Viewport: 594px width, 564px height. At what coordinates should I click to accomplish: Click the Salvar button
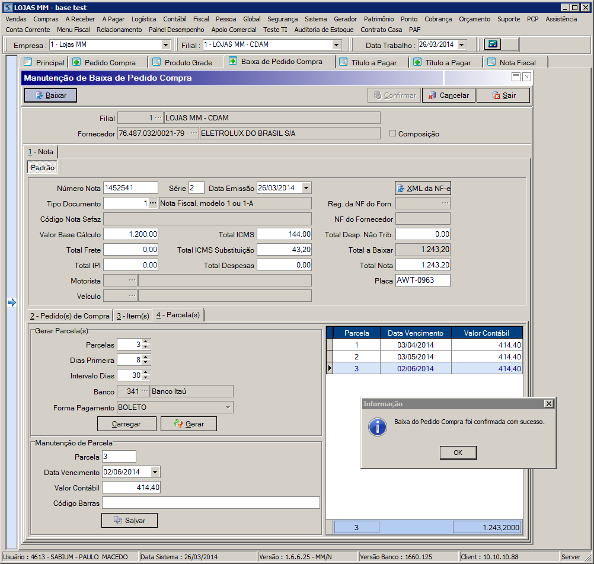pos(129,520)
